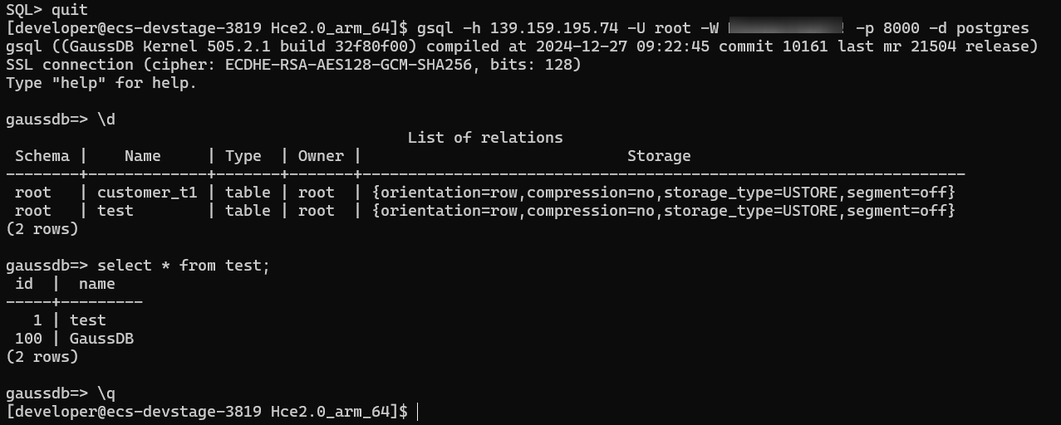Click the \q command text
Image resolution: width=1061 pixels, height=425 pixels.
click(x=106, y=393)
